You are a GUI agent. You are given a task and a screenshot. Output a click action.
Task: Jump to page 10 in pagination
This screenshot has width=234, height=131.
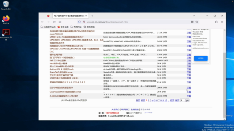(166, 100)
